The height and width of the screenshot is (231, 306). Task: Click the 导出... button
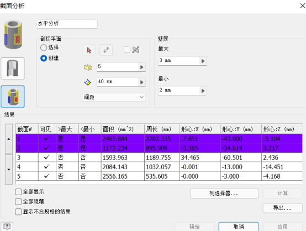pyautogui.click(x=283, y=208)
